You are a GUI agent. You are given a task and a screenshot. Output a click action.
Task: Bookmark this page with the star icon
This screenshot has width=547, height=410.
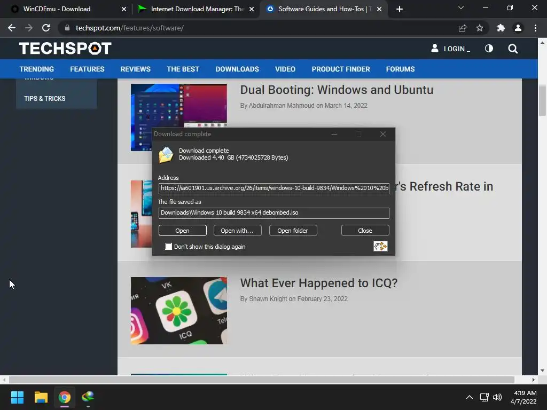(x=480, y=28)
